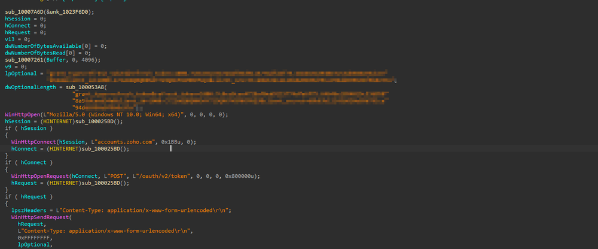Click the 0xFFFFFFFF constant

click(35, 238)
